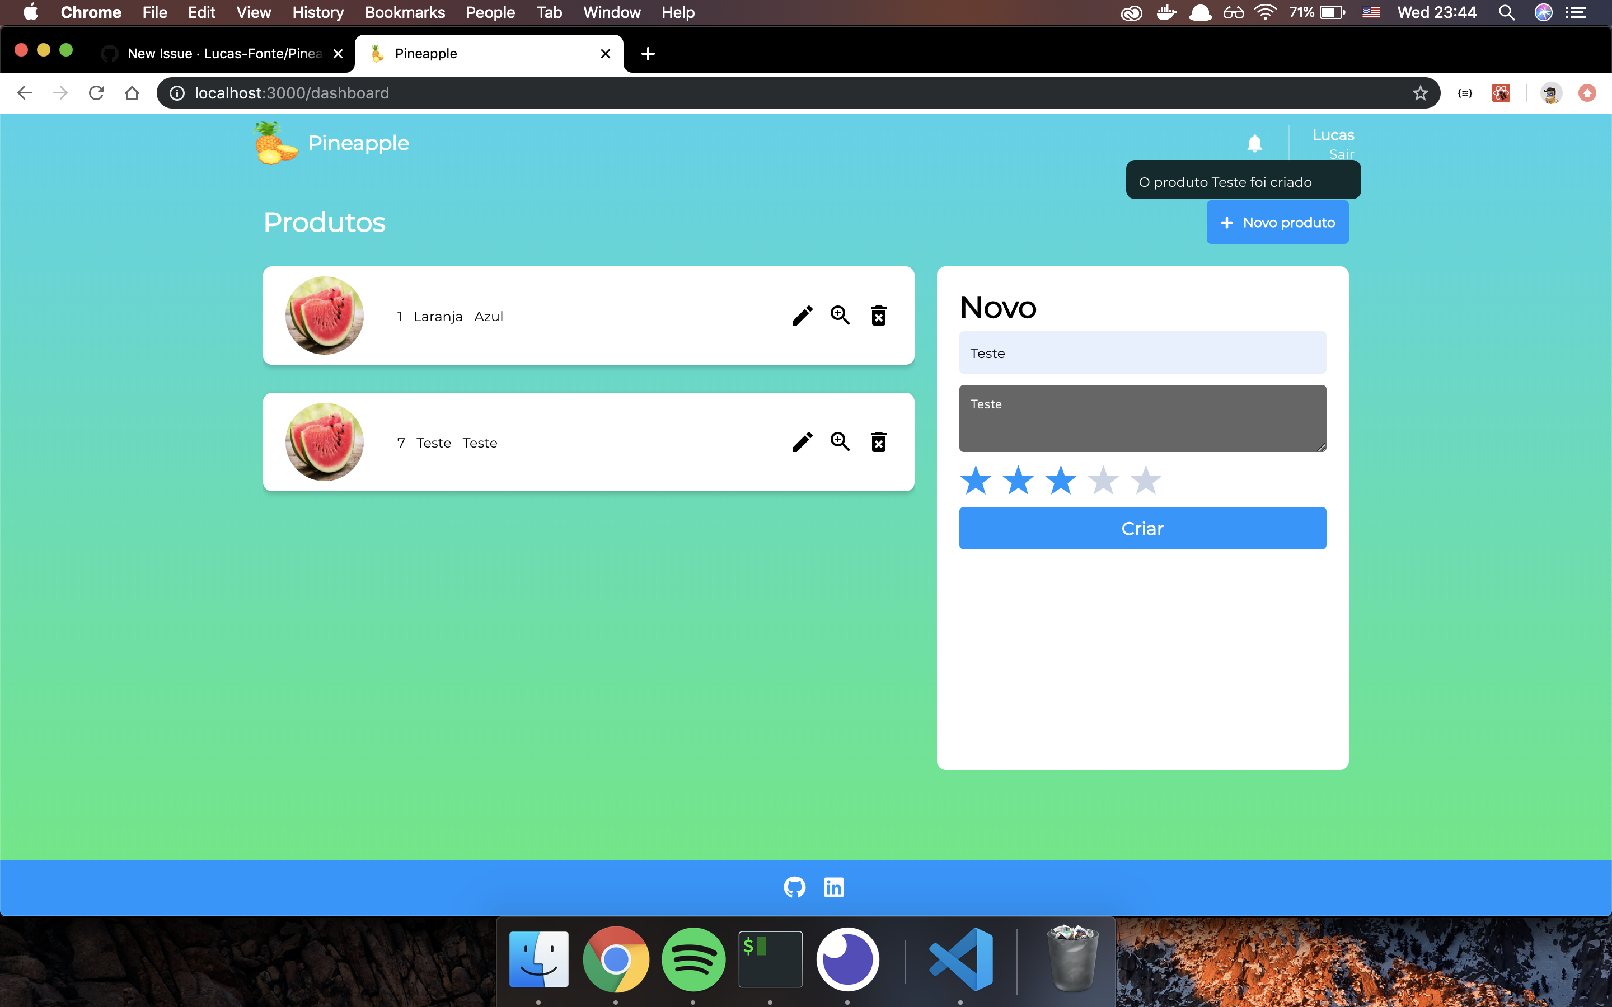Viewport: 1612px width, 1007px height.
Task: Open notifications with the bell icon
Action: click(x=1254, y=143)
